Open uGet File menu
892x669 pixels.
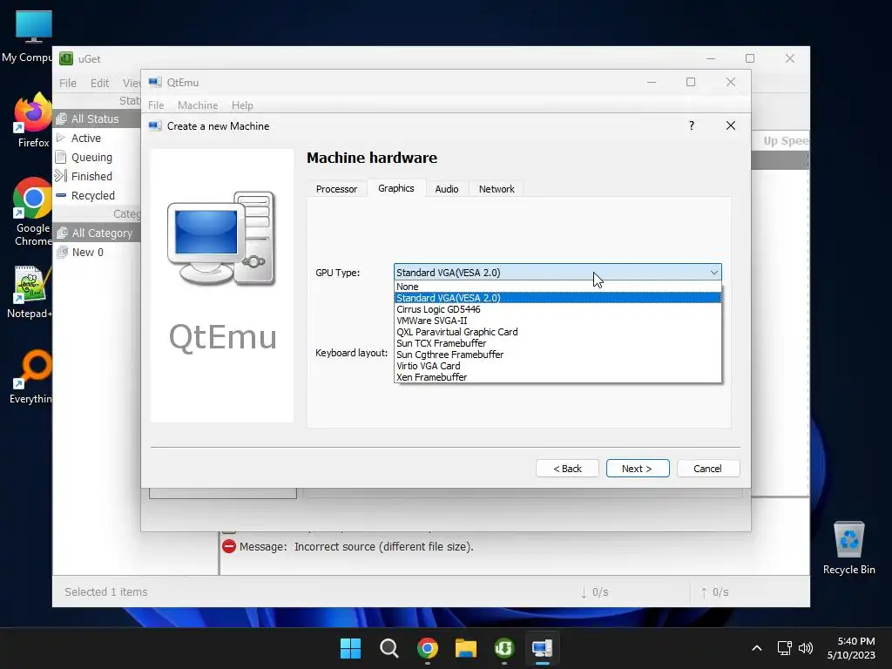click(68, 83)
